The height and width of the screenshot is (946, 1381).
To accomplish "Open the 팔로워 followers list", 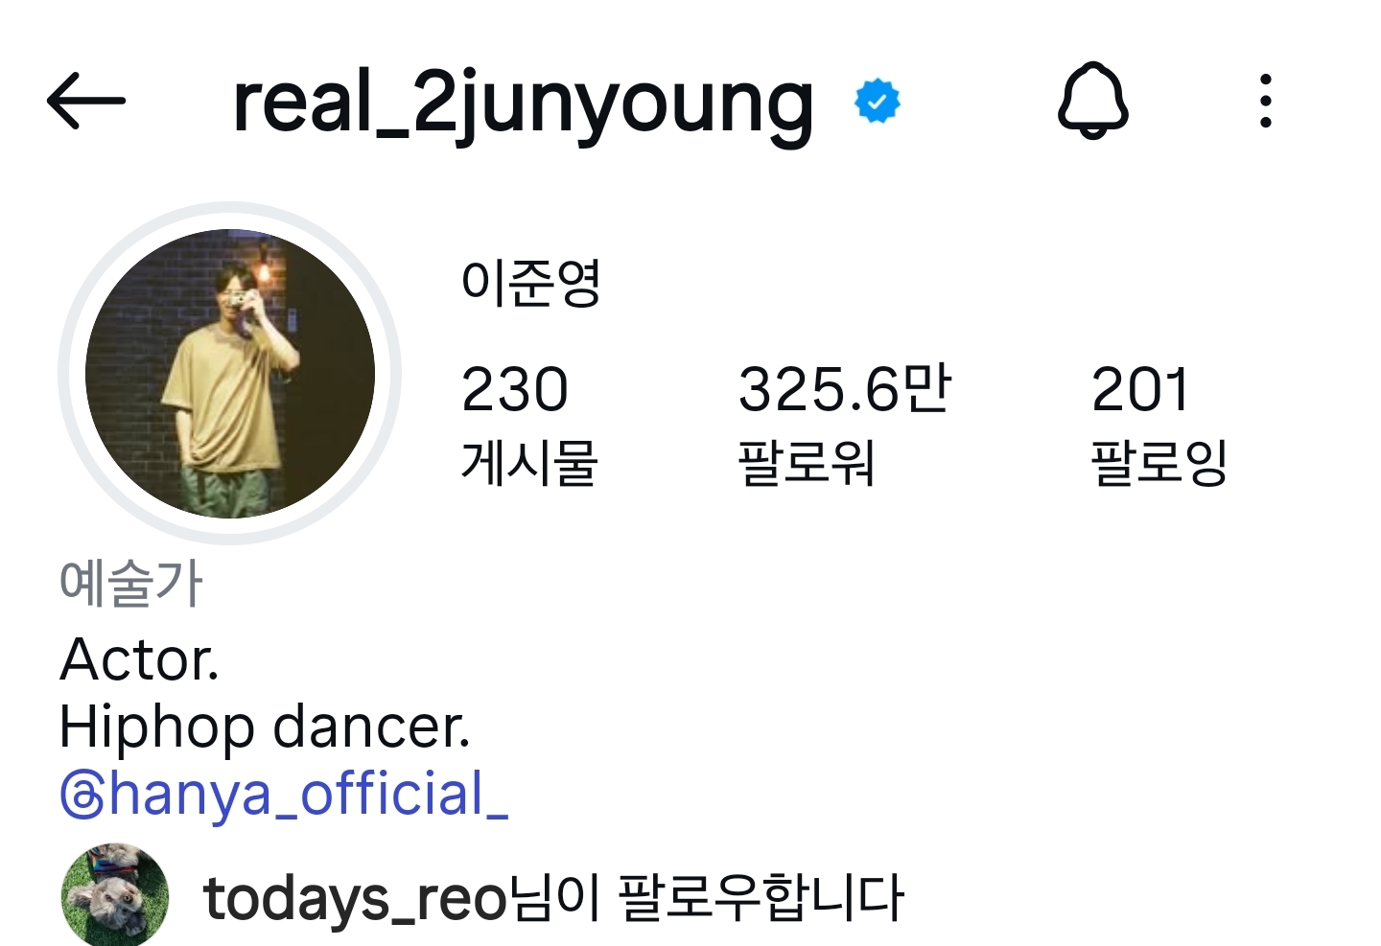I will tap(806, 463).
